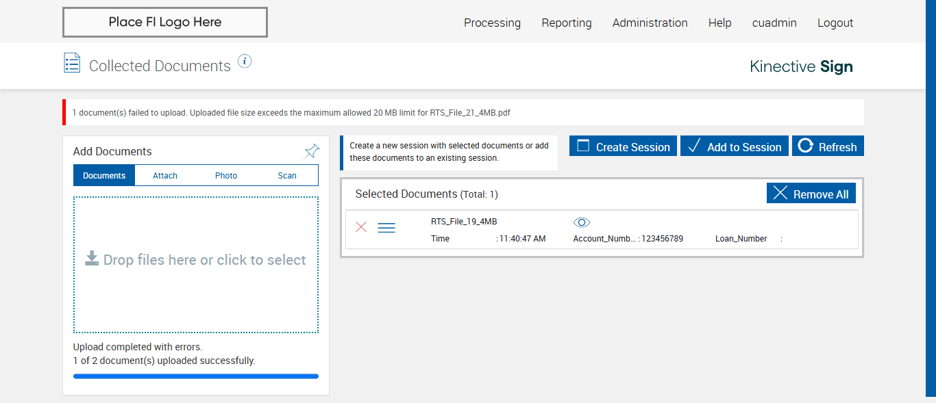
Task: Select the Scan tab
Action: 287,176
